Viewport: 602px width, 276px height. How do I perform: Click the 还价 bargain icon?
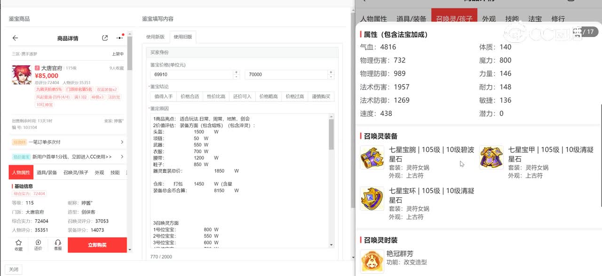38,245
